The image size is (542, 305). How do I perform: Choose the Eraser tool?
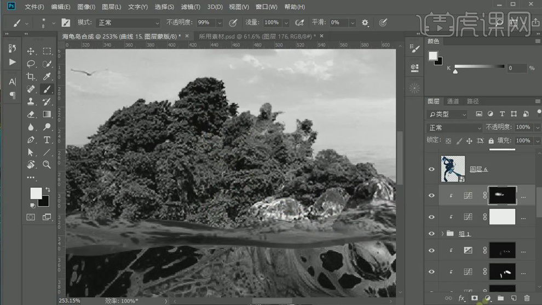pyautogui.click(x=31, y=114)
